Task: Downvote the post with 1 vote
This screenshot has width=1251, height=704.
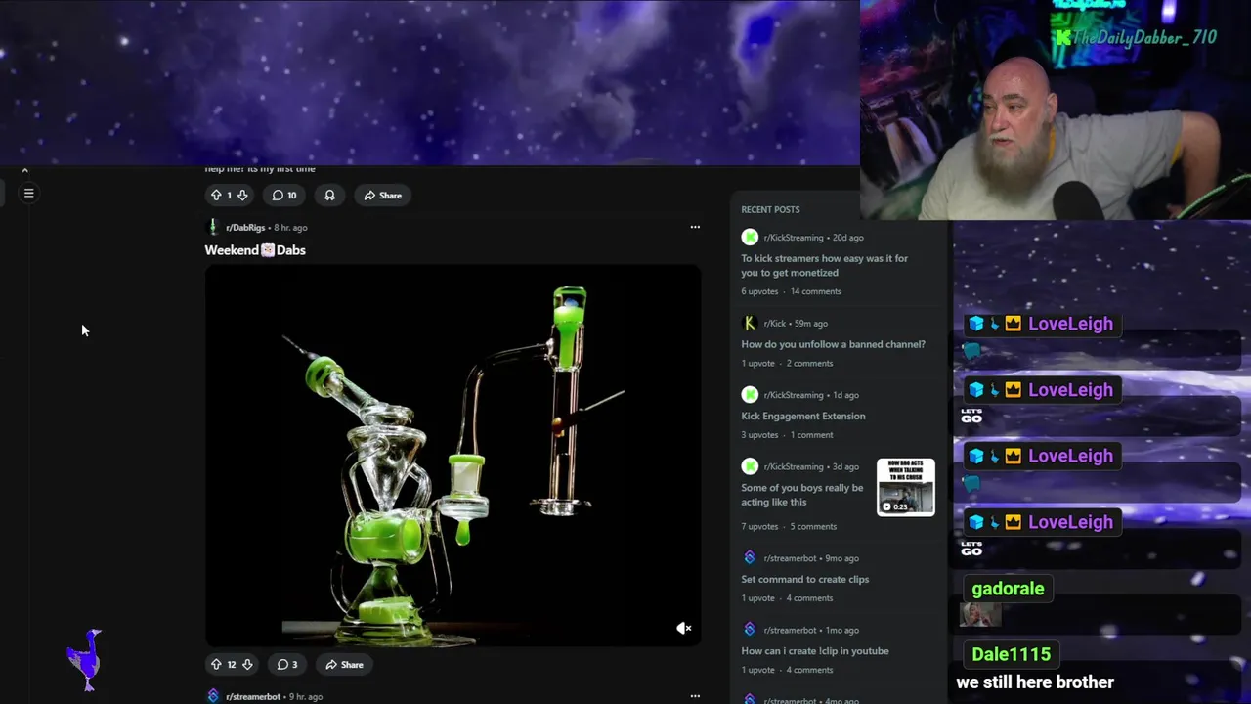Action: pos(242,196)
